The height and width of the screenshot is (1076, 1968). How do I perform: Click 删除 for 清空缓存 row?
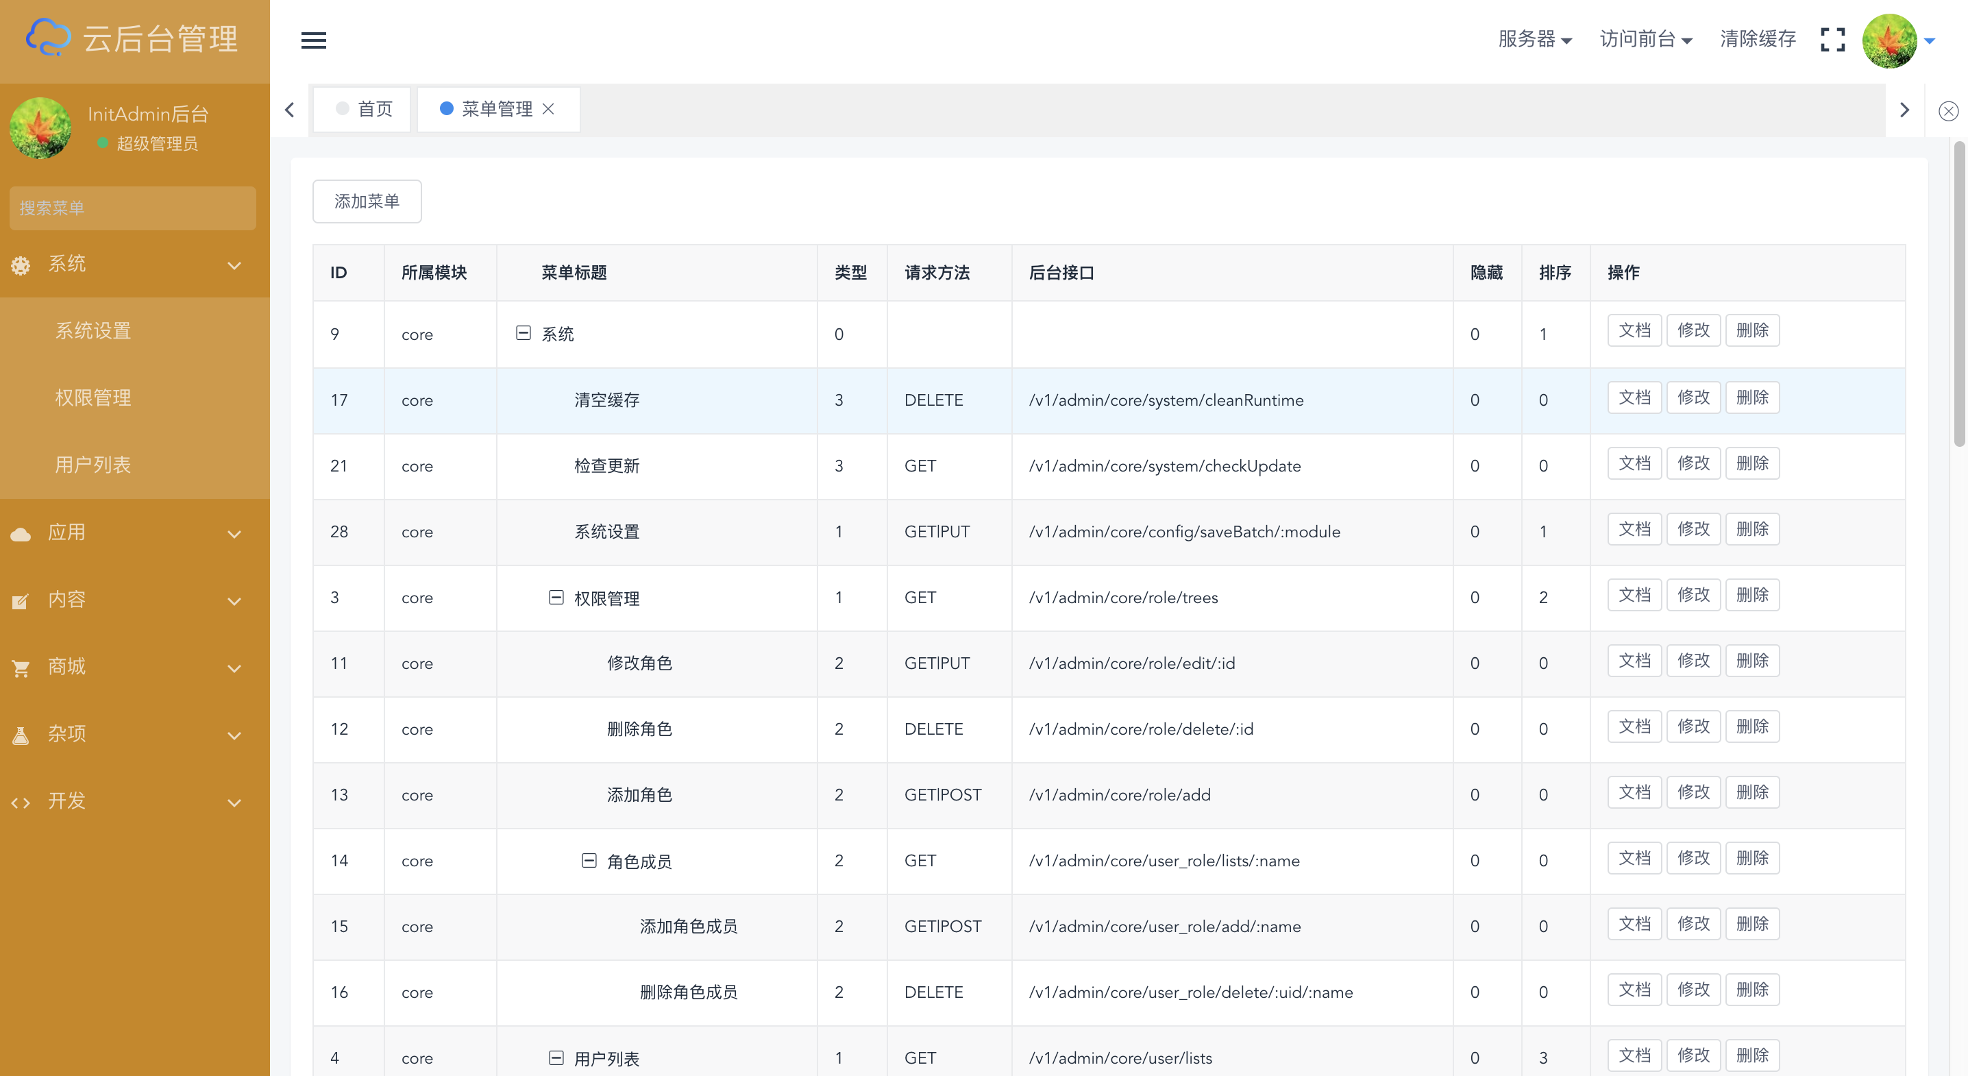1751,398
